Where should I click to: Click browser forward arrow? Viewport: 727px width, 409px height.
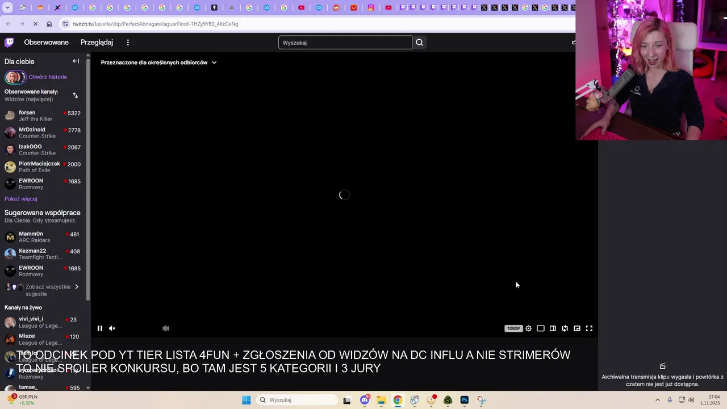(x=22, y=24)
